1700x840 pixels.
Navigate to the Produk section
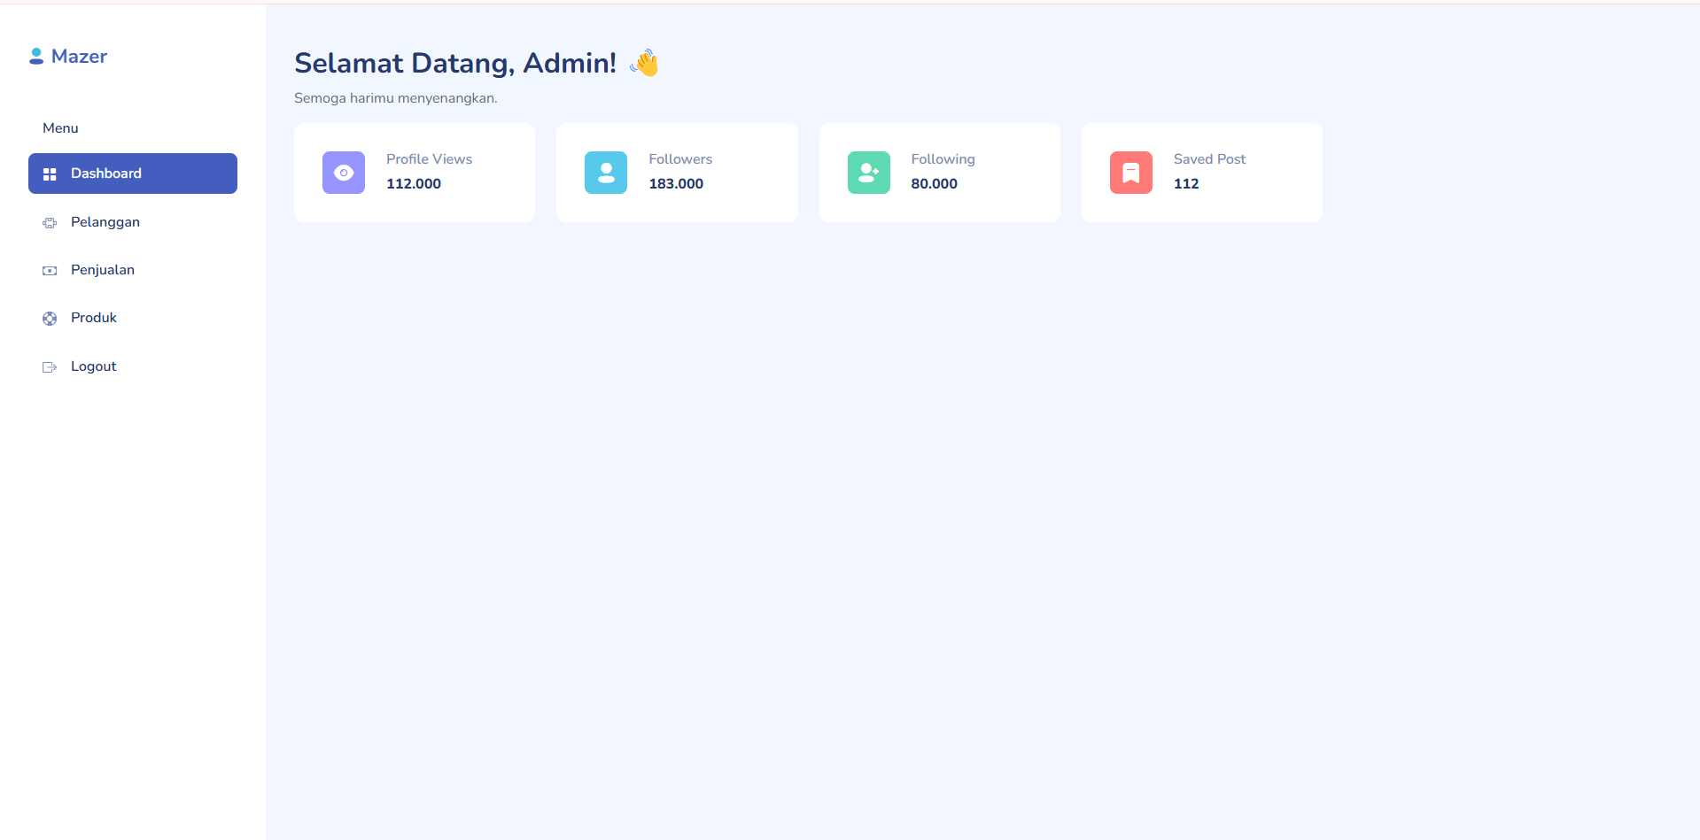94,318
